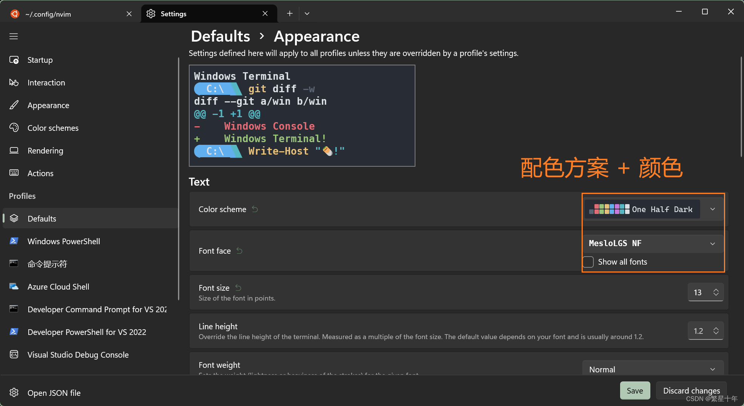This screenshot has height=406, width=744.
Task: Click the Color schemes palette icon
Action: [x=14, y=128]
